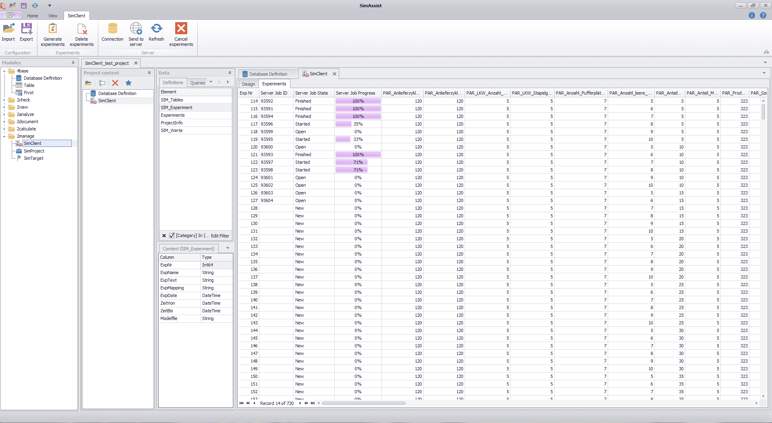This screenshot has width=772, height=423.
Task: Click red delete X in Project content
Action: pyautogui.click(x=115, y=83)
